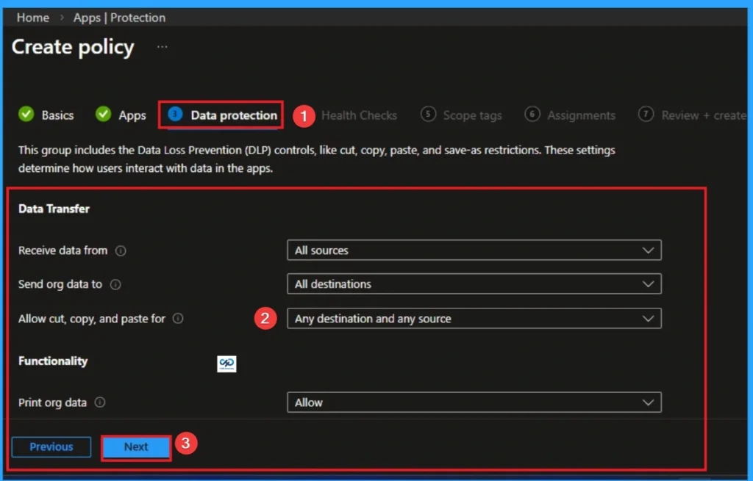Click the small logo icon near Functionality
The height and width of the screenshot is (481, 753).
coord(226,364)
